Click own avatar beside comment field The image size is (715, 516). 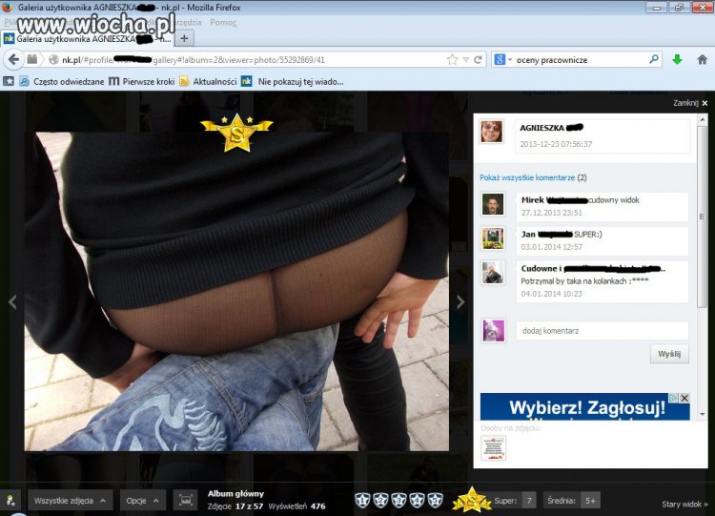tap(494, 331)
